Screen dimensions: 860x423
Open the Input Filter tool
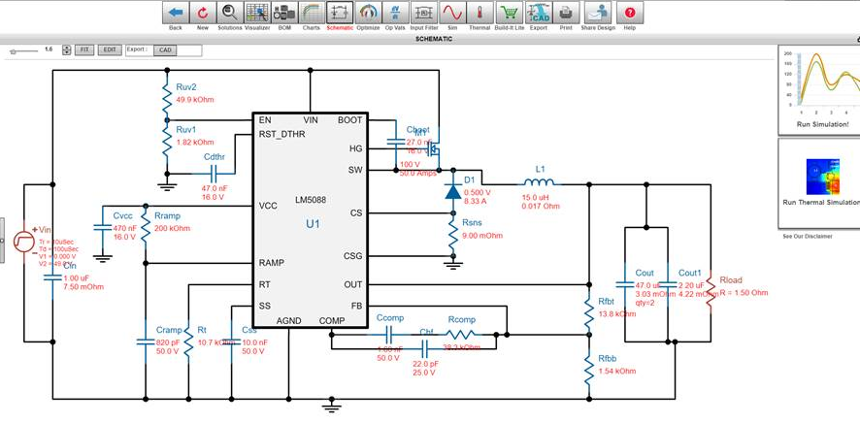[x=424, y=14]
